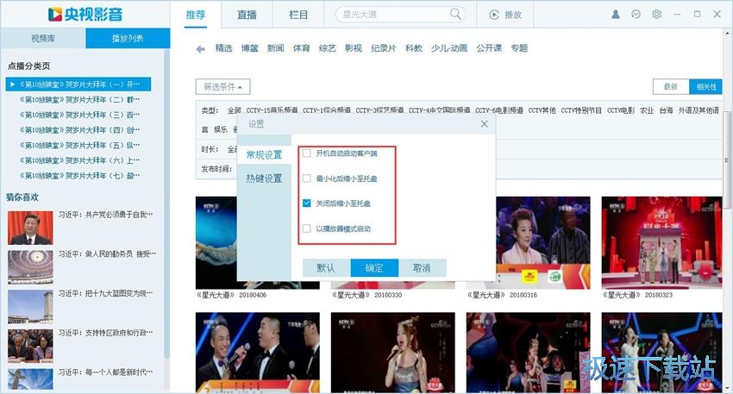The width and height of the screenshot is (733, 394).
Task: Open the settings gear icon
Action: (x=657, y=15)
